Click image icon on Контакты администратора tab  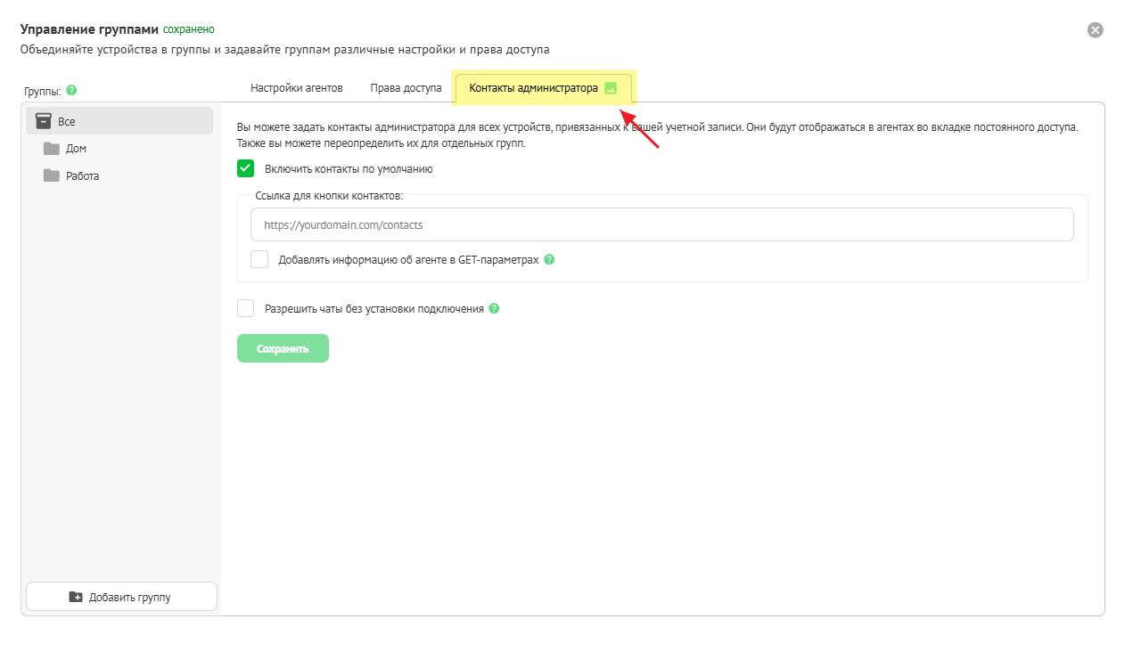[611, 88]
